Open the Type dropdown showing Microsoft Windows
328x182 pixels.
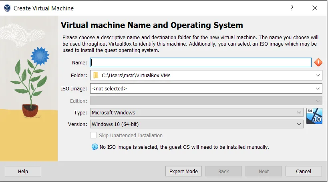tap(197, 112)
